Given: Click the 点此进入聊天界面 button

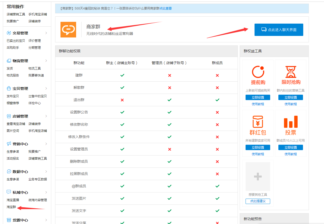Looking at the screenshot, I should click(279, 30).
